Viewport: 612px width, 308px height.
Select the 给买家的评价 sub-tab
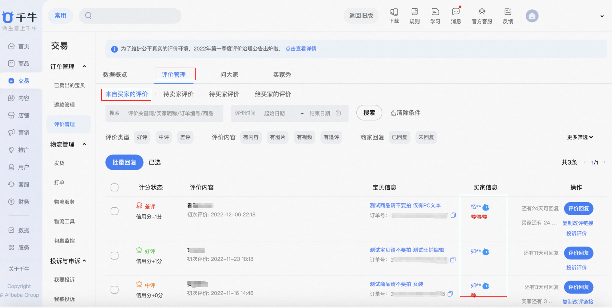[x=273, y=94]
